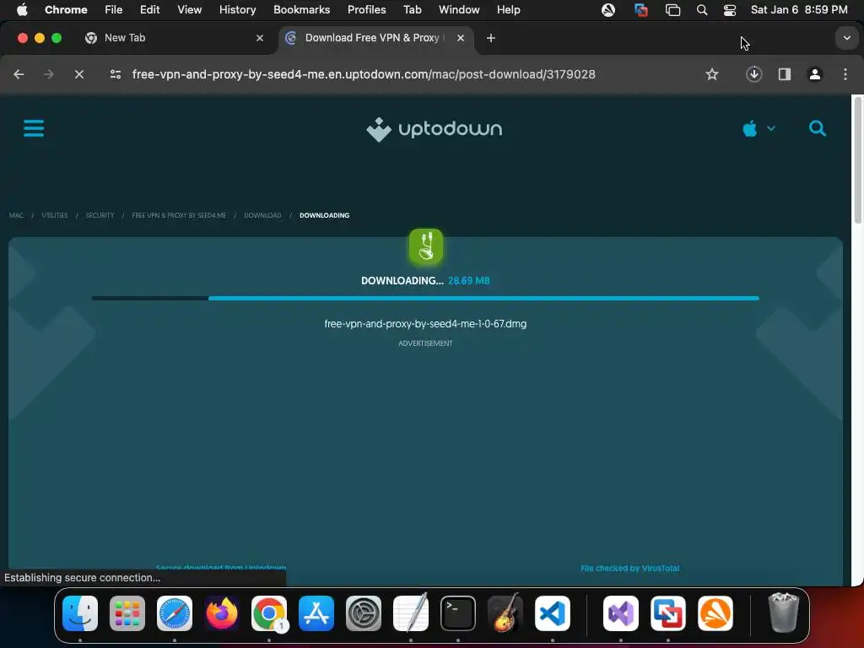Click the stage manager windows icon in menu bar
The width and height of the screenshot is (864, 648).
(x=672, y=10)
